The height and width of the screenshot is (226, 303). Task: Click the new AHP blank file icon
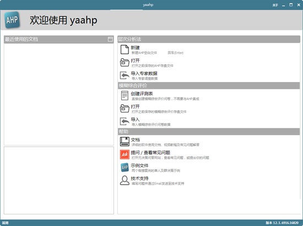click(125, 50)
